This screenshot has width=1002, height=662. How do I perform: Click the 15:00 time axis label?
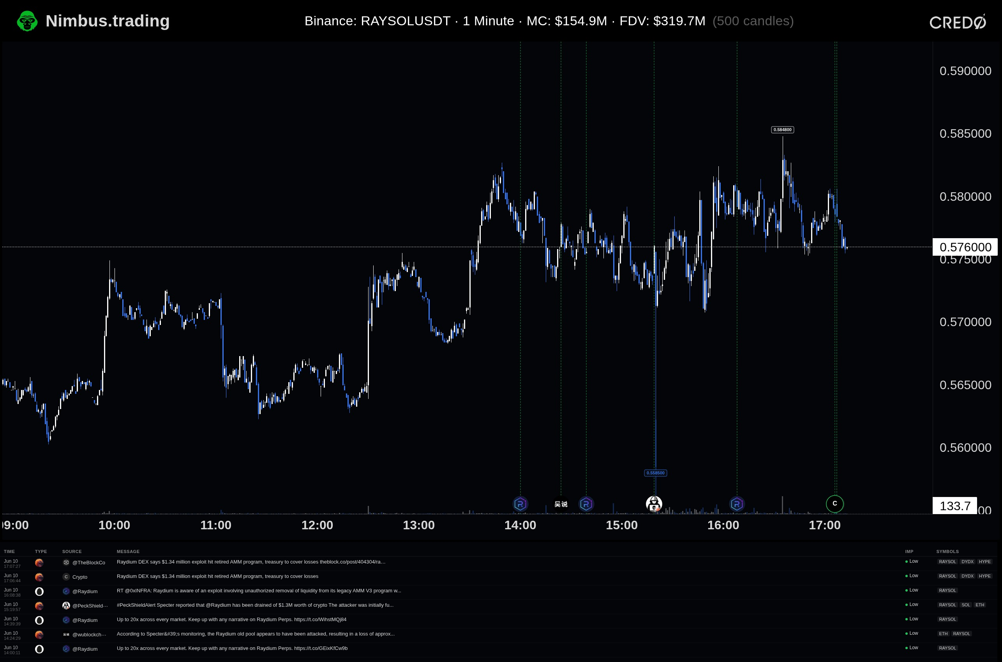pyautogui.click(x=622, y=525)
